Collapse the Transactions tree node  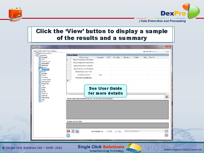pyautogui.click(x=35, y=56)
